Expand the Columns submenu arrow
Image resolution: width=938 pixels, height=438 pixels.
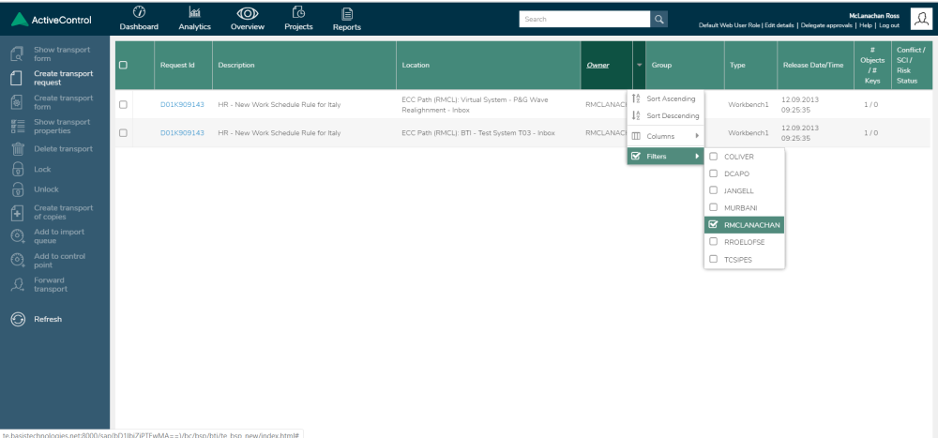[697, 136]
